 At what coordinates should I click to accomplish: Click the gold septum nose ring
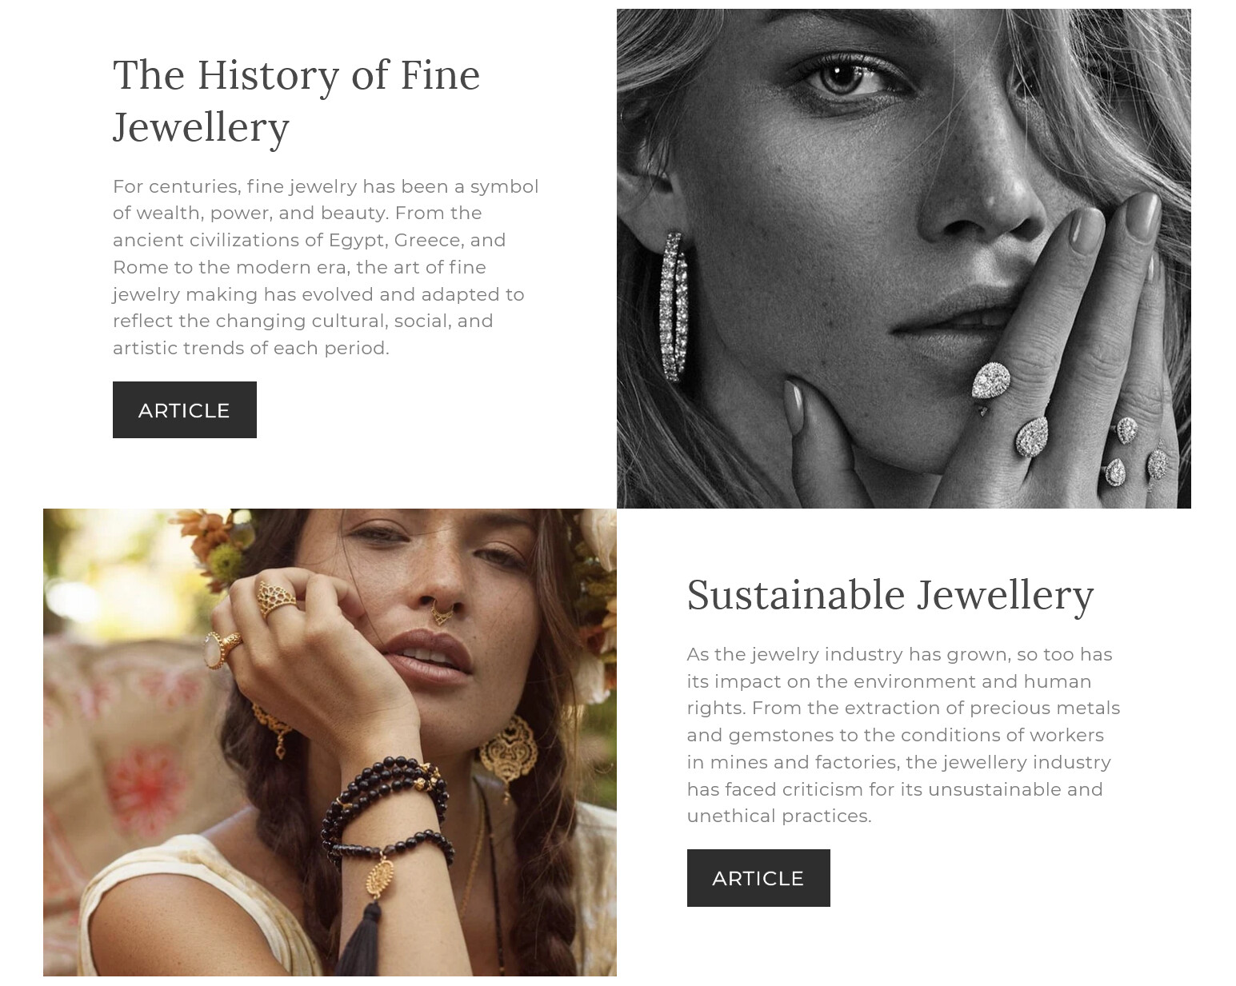(x=442, y=614)
